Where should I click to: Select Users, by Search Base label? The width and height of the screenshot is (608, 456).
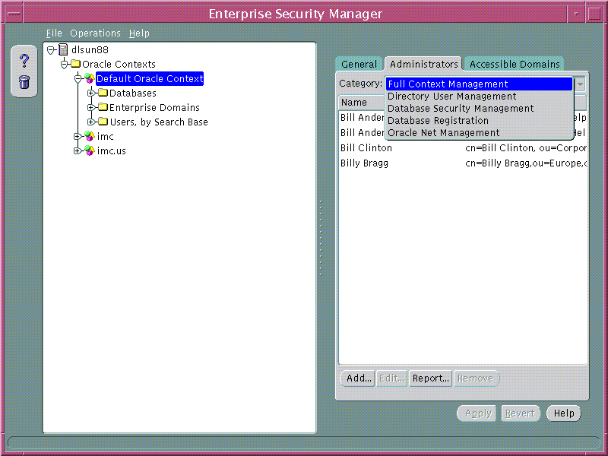pyautogui.click(x=159, y=122)
